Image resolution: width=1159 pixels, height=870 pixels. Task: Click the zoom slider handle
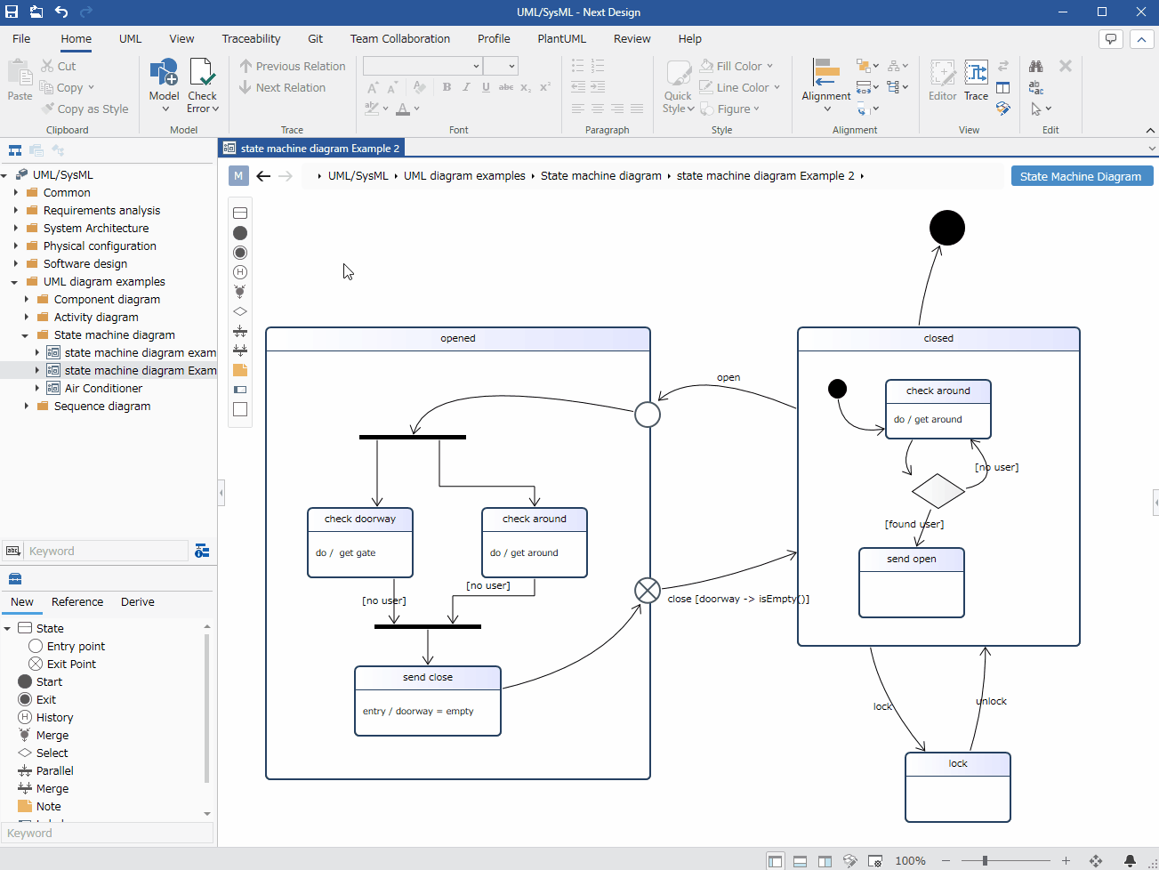[x=985, y=860]
